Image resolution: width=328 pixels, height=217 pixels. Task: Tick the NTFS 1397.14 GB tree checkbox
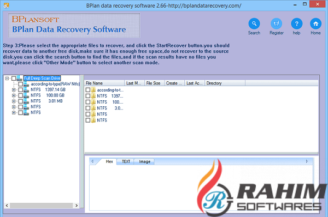[21, 90]
